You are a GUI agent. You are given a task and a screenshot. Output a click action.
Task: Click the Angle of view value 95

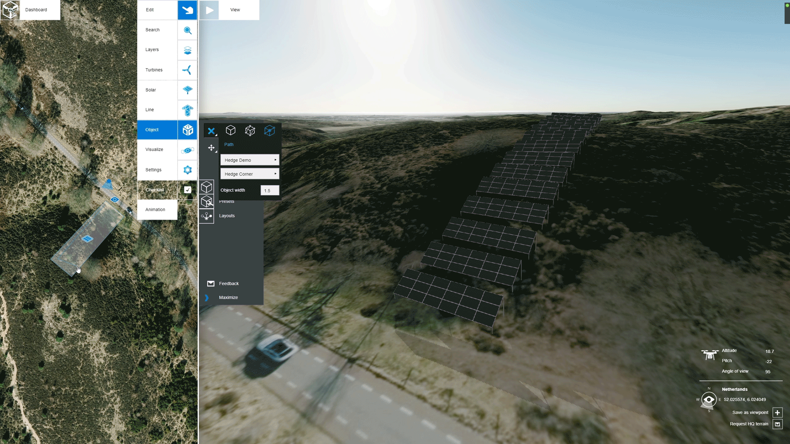pyautogui.click(x=768, y=372)
